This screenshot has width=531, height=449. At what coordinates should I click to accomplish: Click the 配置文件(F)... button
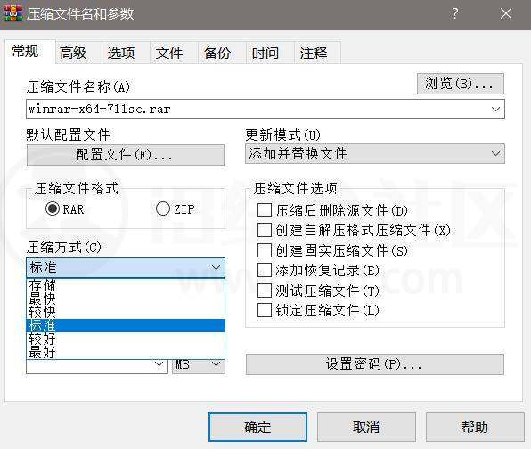point(126,155)
